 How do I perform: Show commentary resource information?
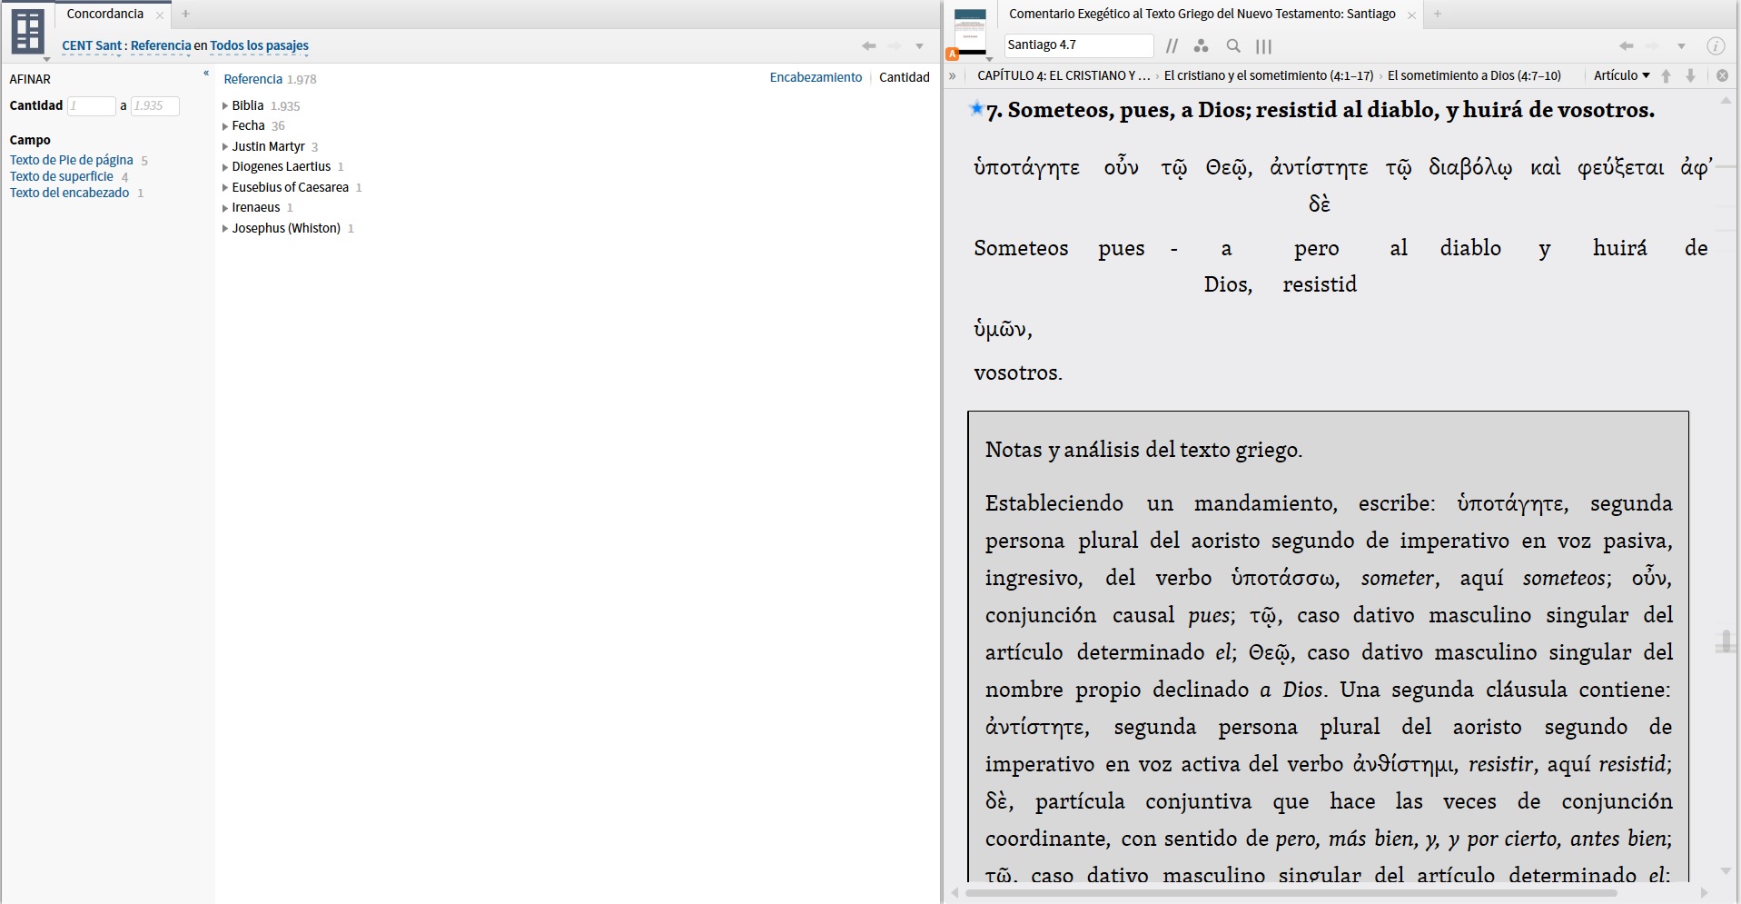[x=1716, y=45]
